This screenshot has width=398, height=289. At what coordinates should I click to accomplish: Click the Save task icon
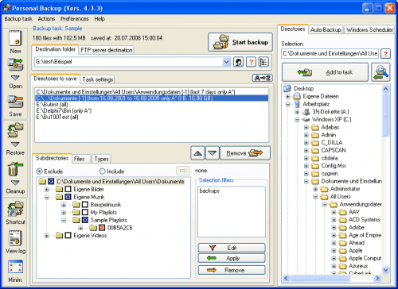click(15, 102)
